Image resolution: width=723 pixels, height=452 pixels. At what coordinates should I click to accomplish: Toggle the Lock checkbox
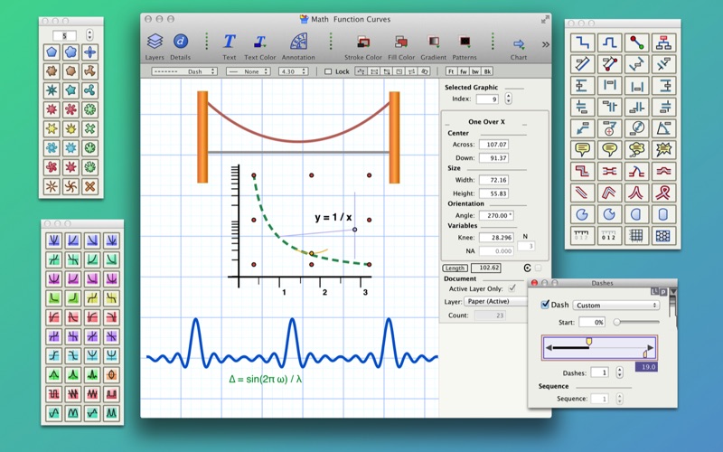pyautogui.click(x=328, y=71)
